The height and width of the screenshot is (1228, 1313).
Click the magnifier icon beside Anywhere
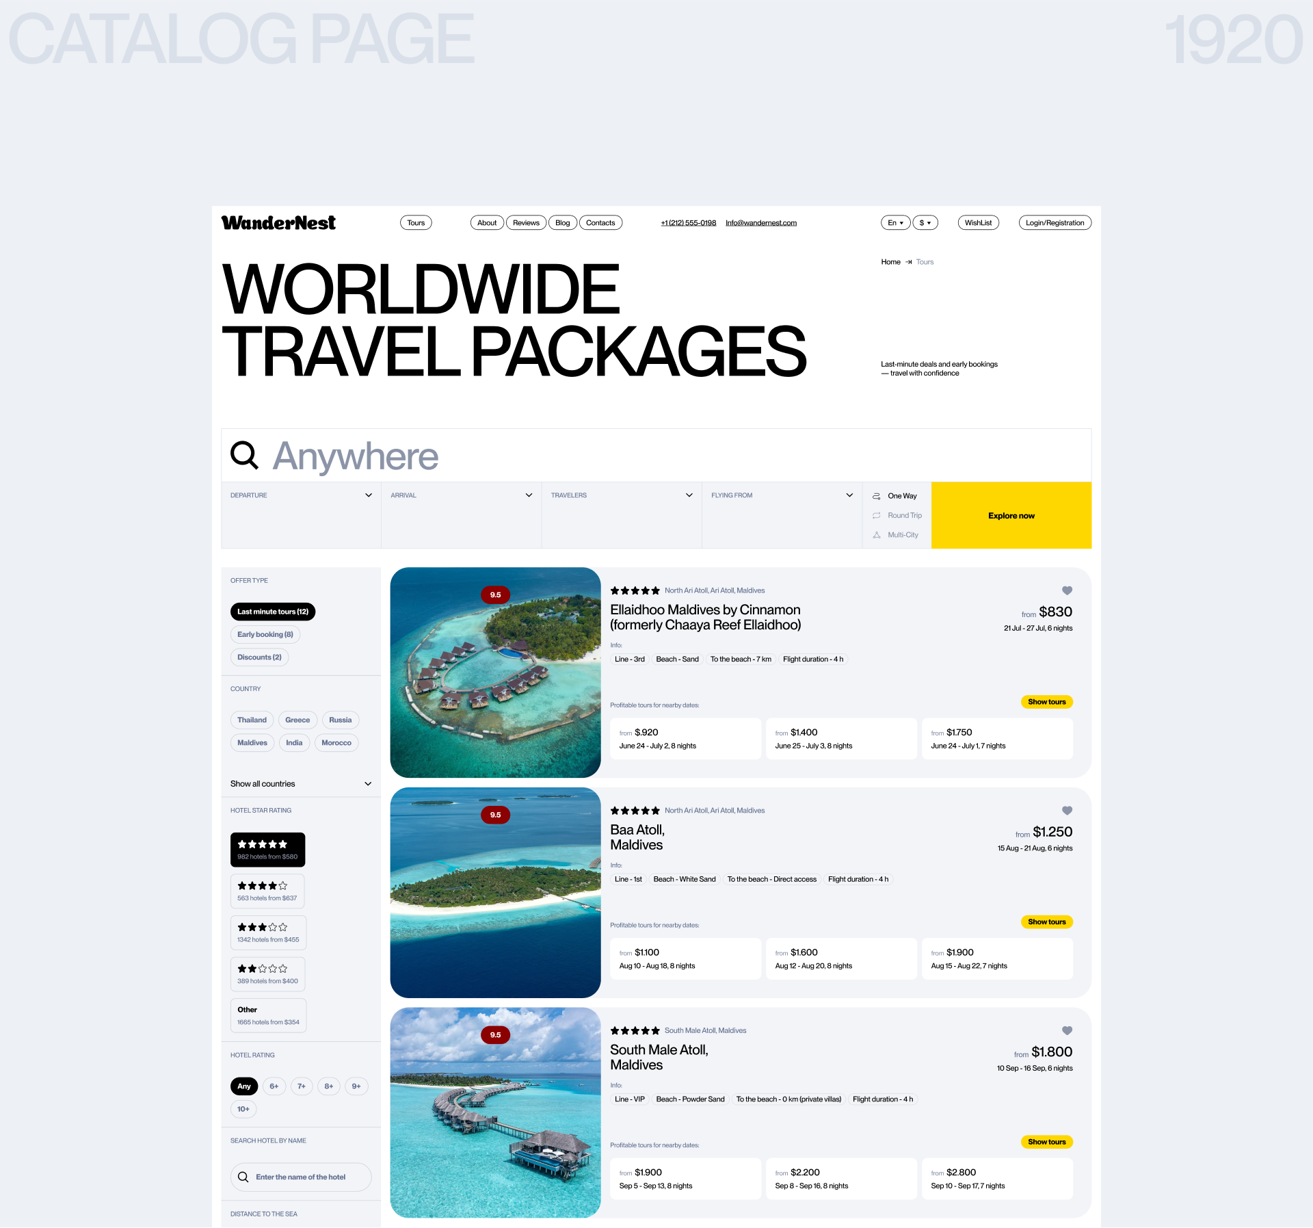pyautogui.click(x=244, y=455)
